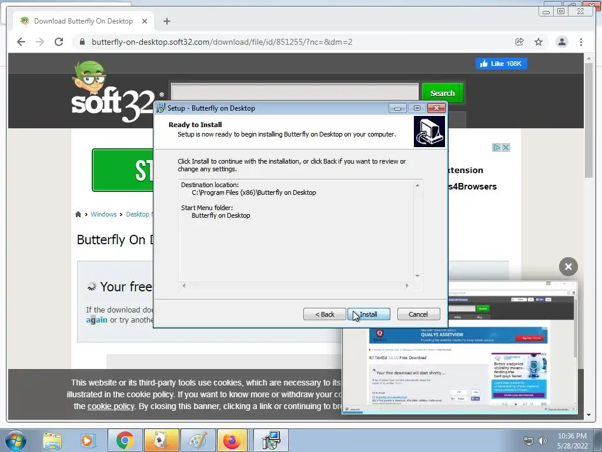Open the Paint taskbar icon
This screenshot has height=452, width=602.
198,440
